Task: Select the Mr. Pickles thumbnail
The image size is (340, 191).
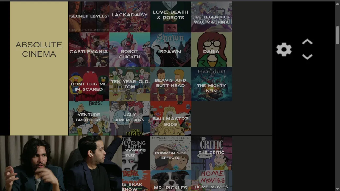Action: click(x=171, y=181)
